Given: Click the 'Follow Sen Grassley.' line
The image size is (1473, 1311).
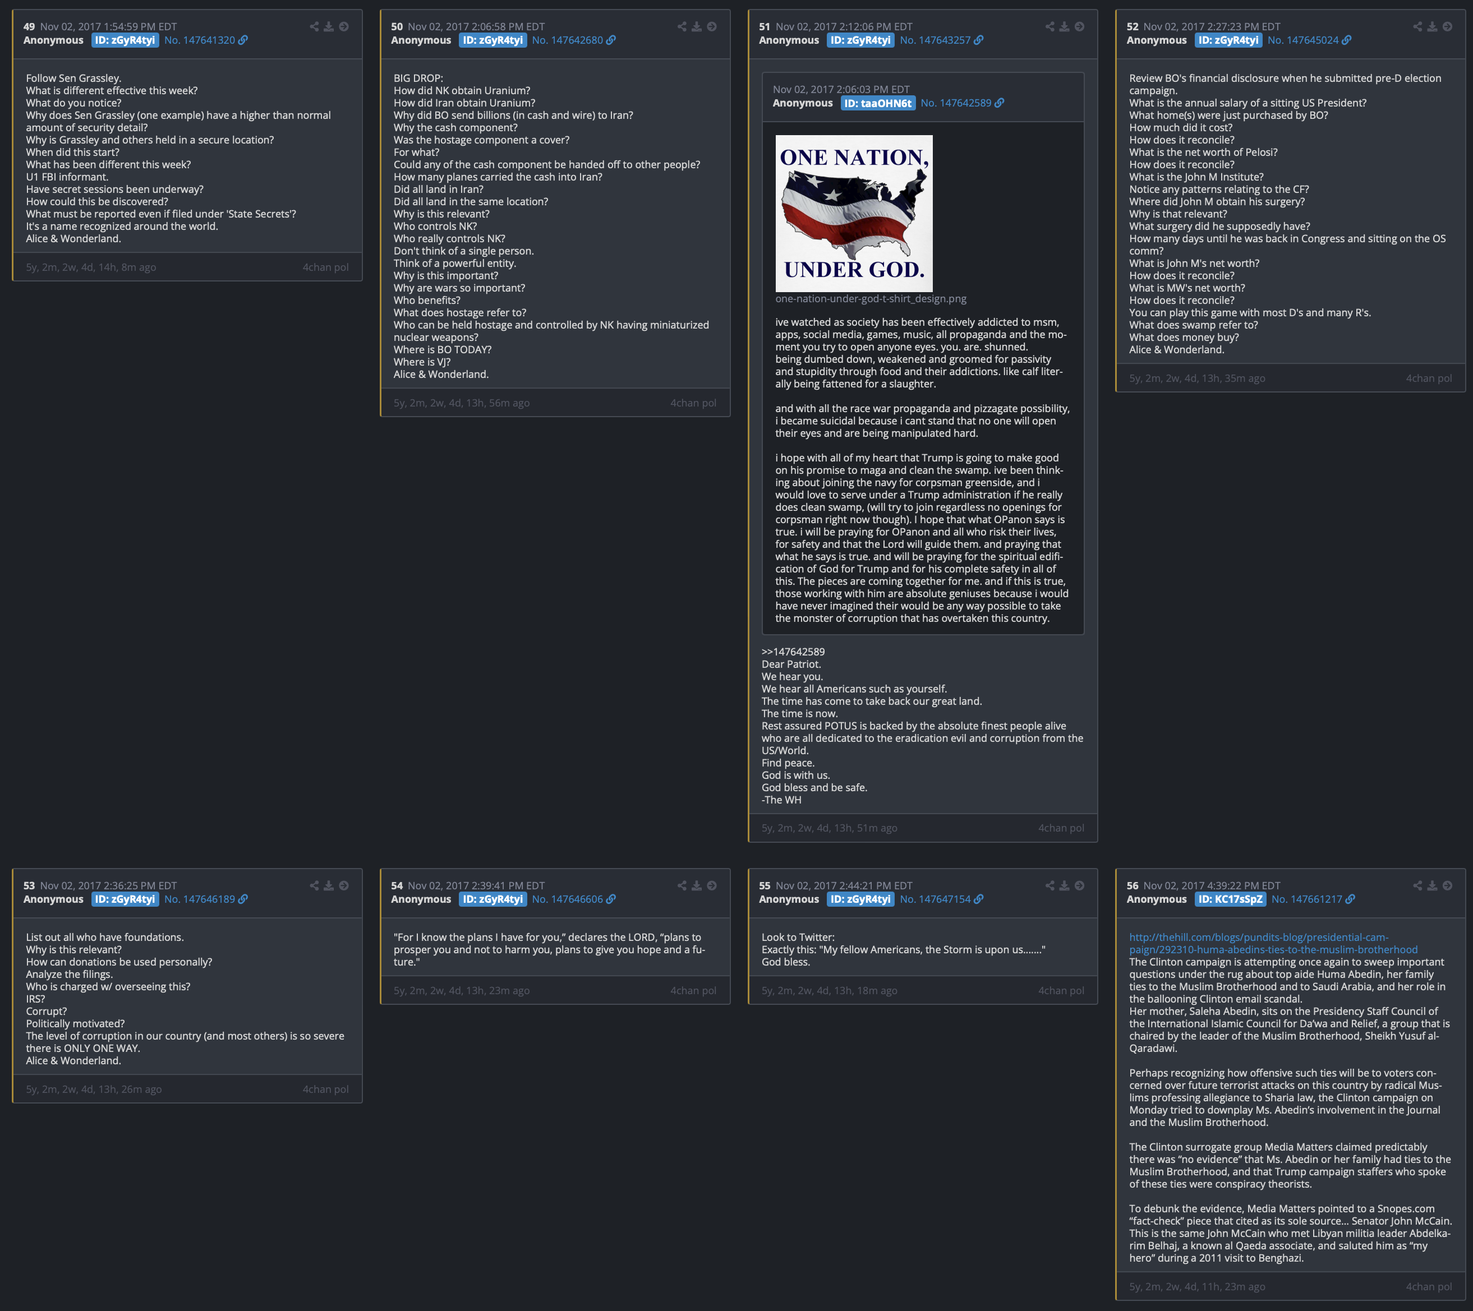Looking at the screenshot, I should coord(73,79).
